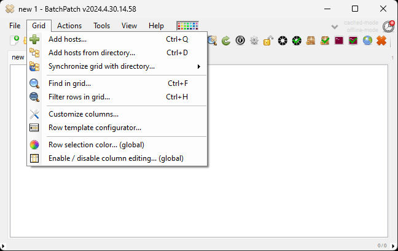Choose Filter rows in grid...
Viewport: 398px width, 251px height.
[x=117, y=97]
